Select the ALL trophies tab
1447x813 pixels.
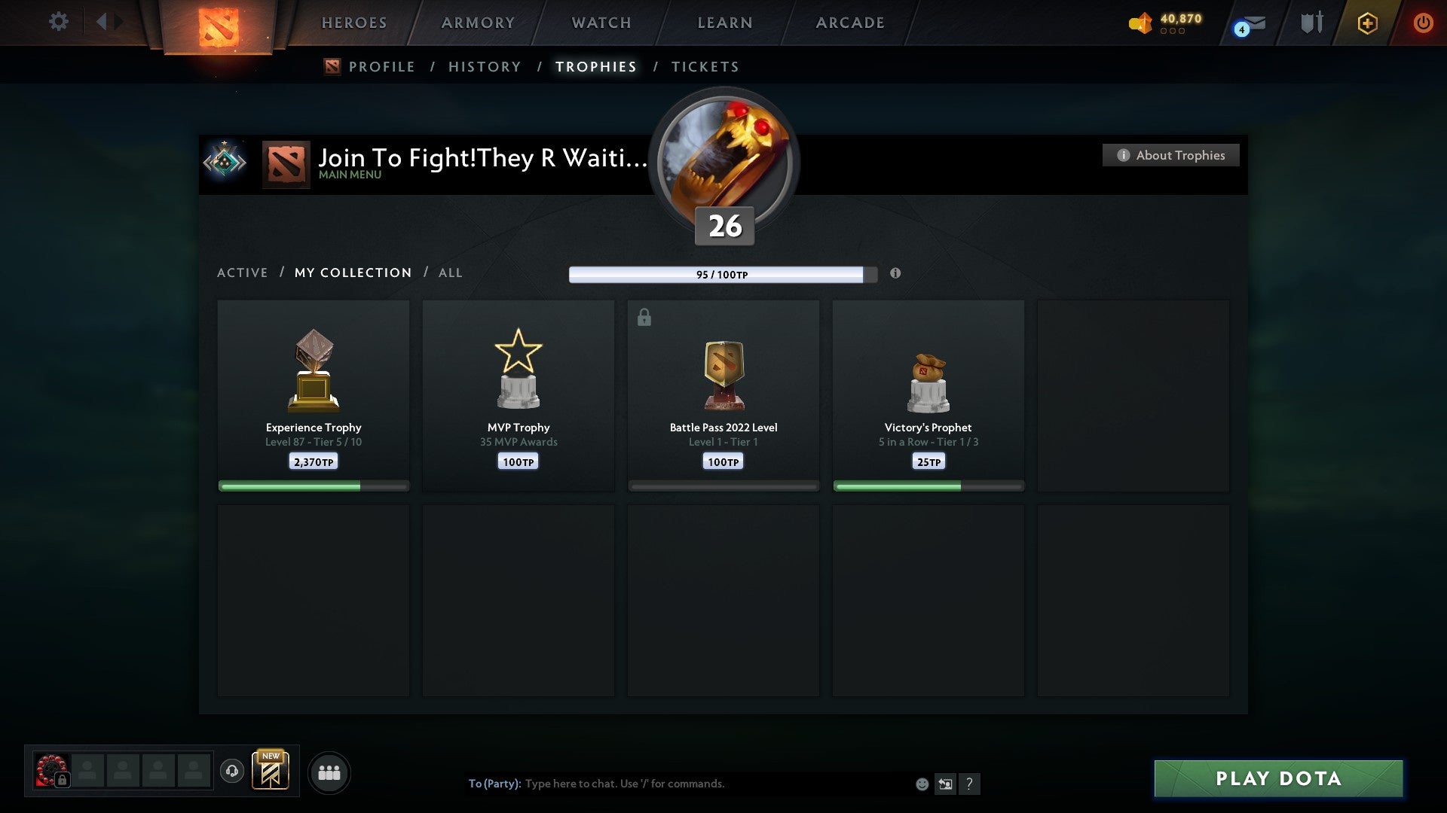click(x=449, y=272)
